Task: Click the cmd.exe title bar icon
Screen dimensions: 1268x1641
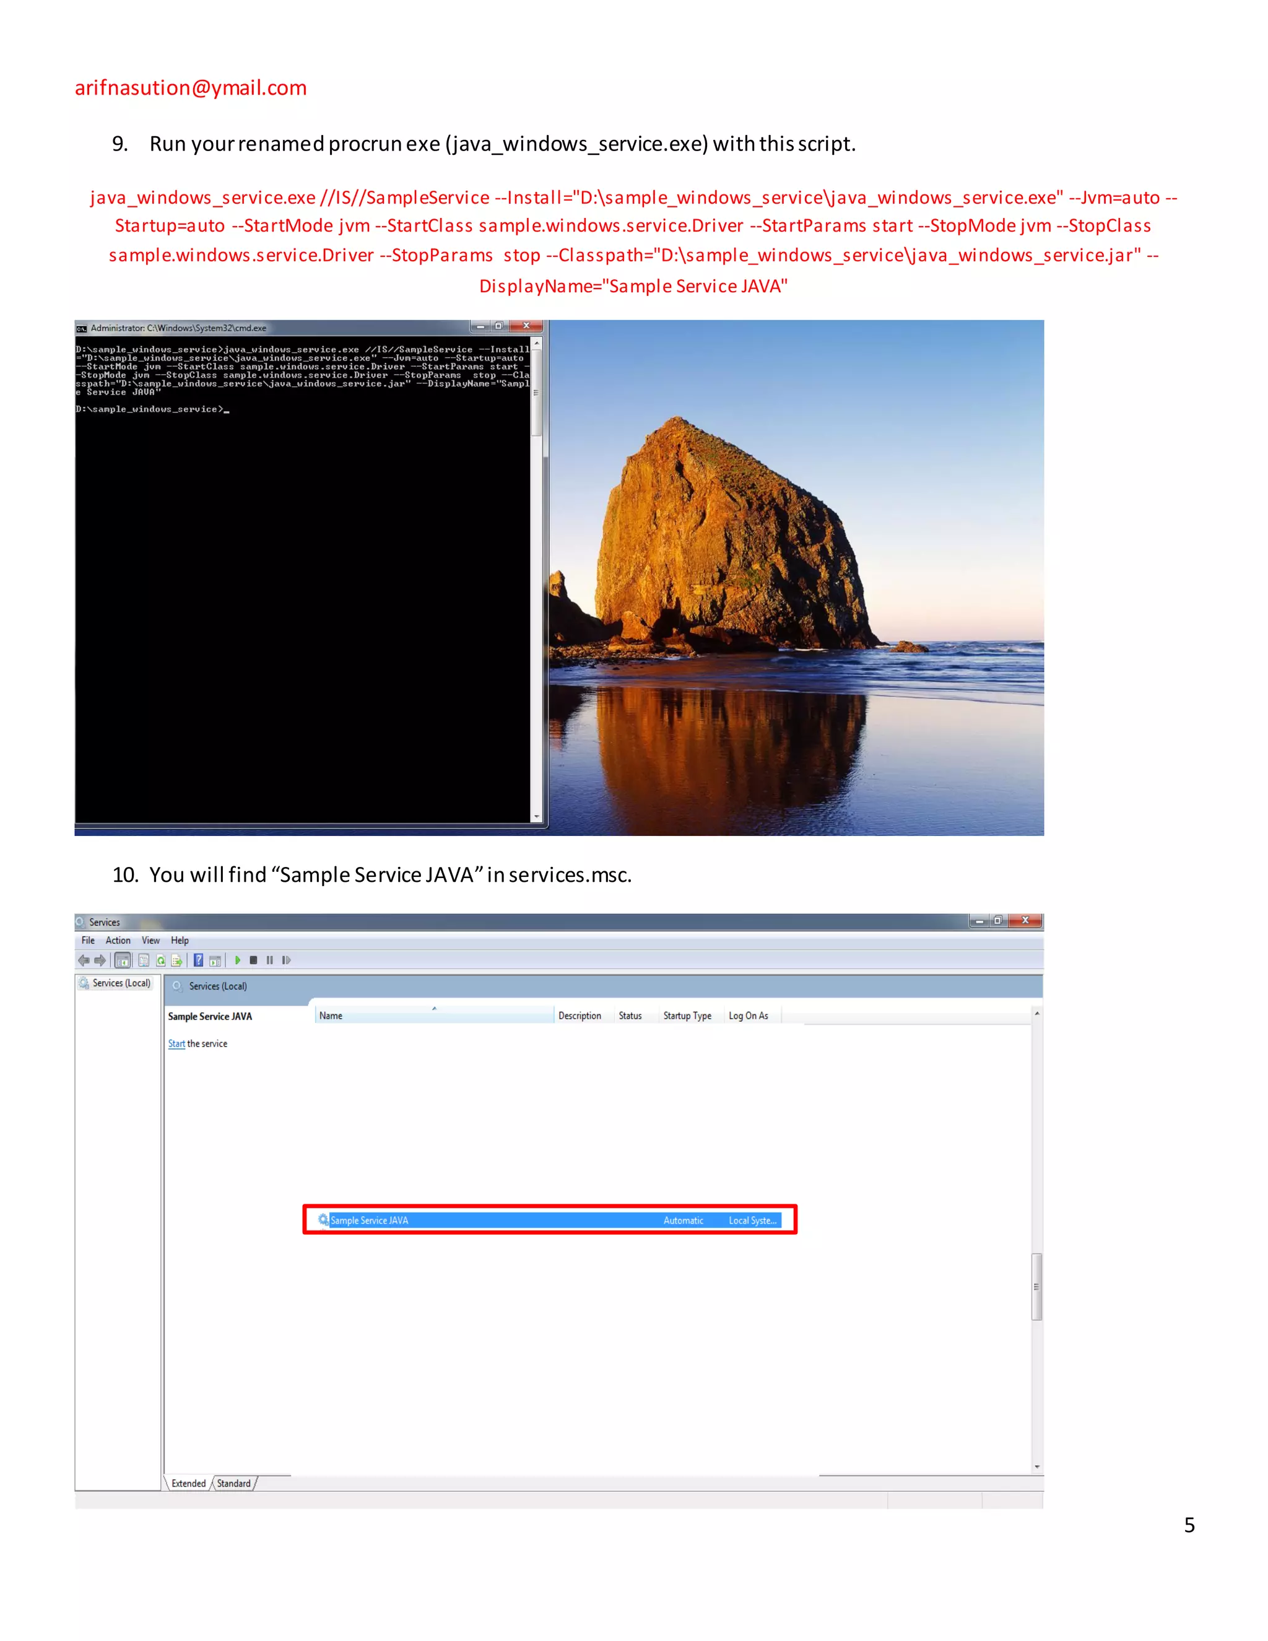Action: click(81, 328)
